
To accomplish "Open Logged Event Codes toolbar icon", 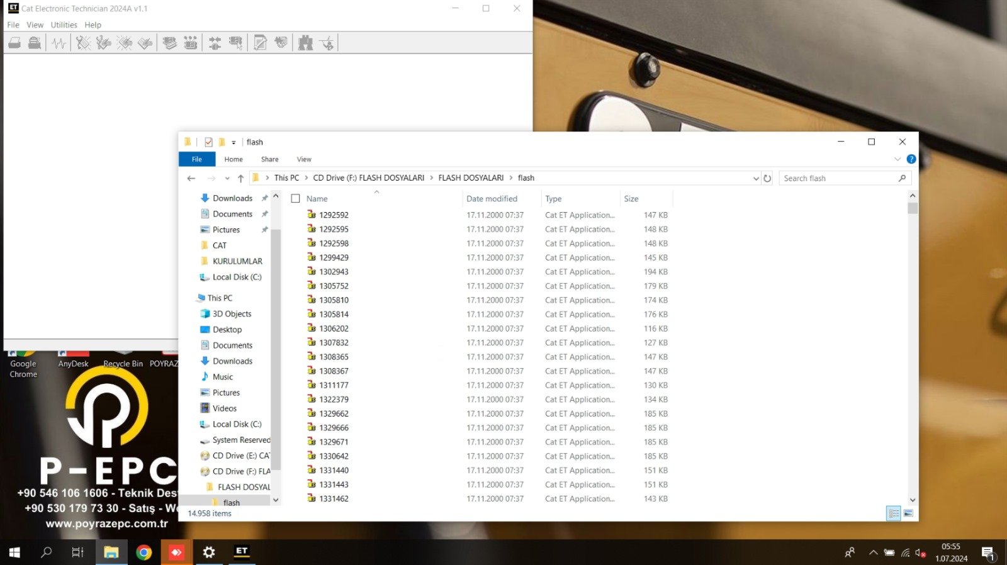I will click(x=145, y=43).
